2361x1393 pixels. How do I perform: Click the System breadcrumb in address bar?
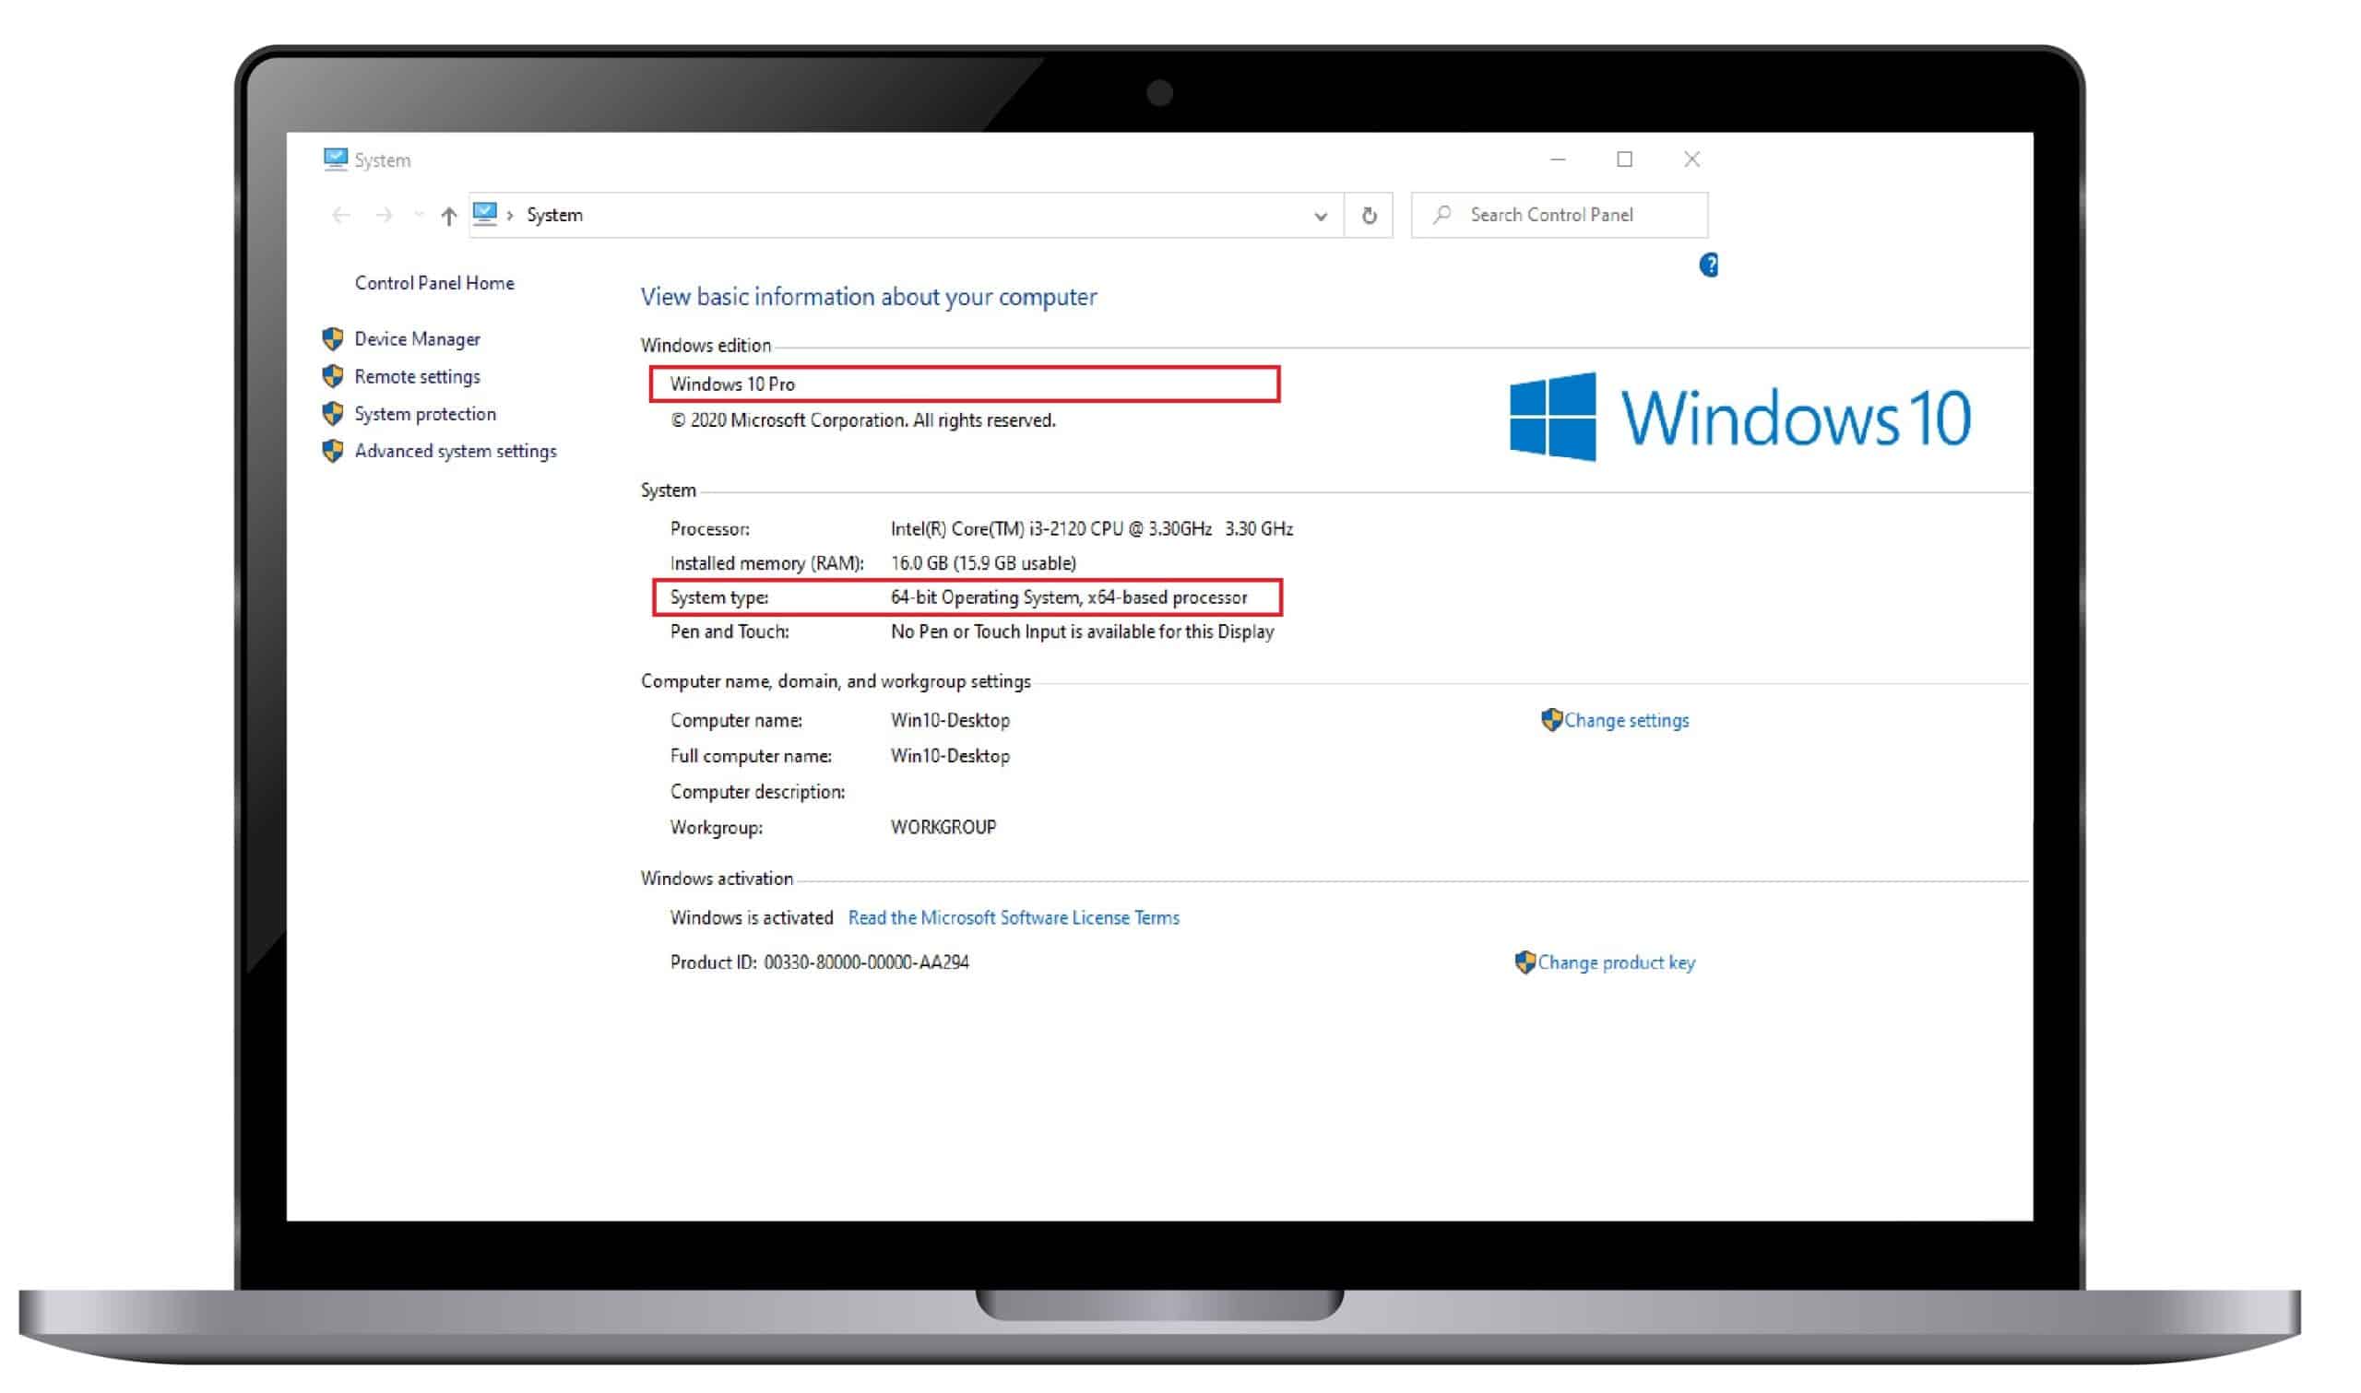pos(554,215)
